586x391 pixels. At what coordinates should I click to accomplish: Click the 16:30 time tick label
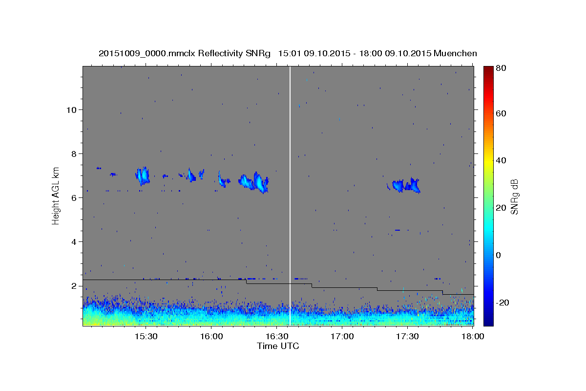click(x=277, y=336)
